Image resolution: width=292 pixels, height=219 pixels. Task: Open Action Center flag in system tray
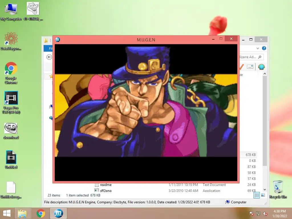(x=251, y=214)
